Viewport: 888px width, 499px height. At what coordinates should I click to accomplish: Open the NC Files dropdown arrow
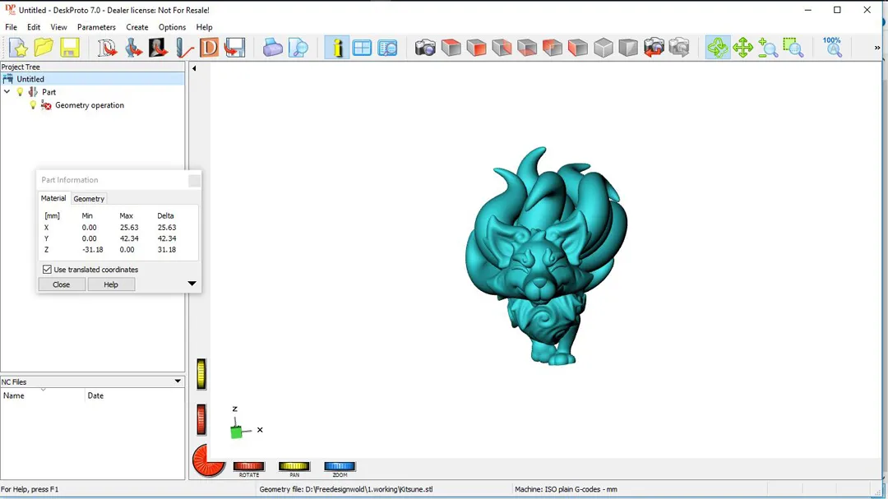click(178, 381)
